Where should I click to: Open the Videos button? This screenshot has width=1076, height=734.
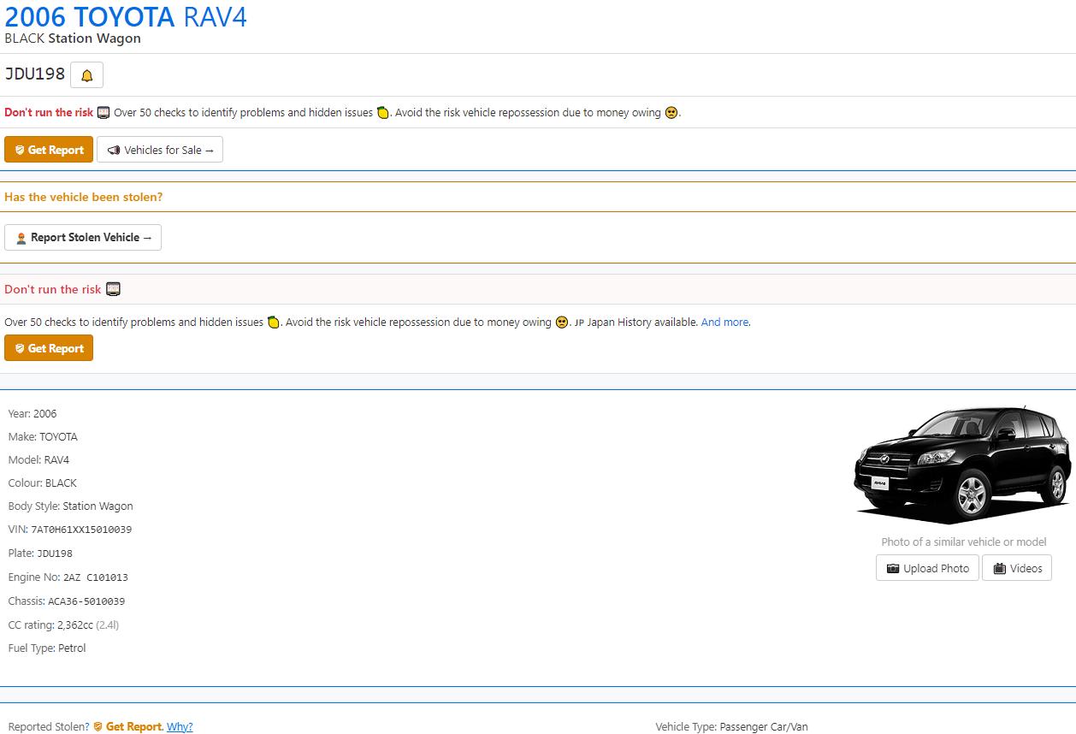1017,568
